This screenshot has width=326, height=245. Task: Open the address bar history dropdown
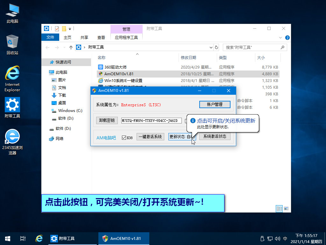pos(211,48)
